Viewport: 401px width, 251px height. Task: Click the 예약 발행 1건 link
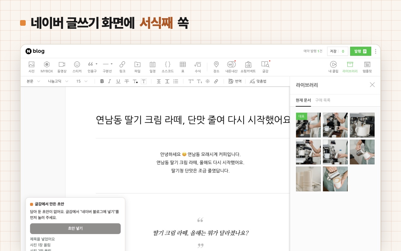point(313,51)
